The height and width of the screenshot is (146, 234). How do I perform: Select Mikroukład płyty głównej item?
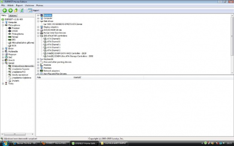[23, 43]
